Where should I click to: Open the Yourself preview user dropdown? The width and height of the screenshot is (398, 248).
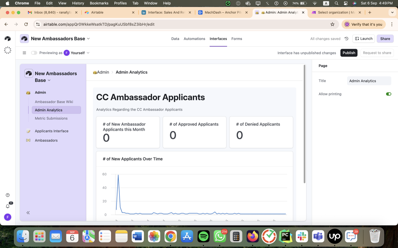pos(77,53)
